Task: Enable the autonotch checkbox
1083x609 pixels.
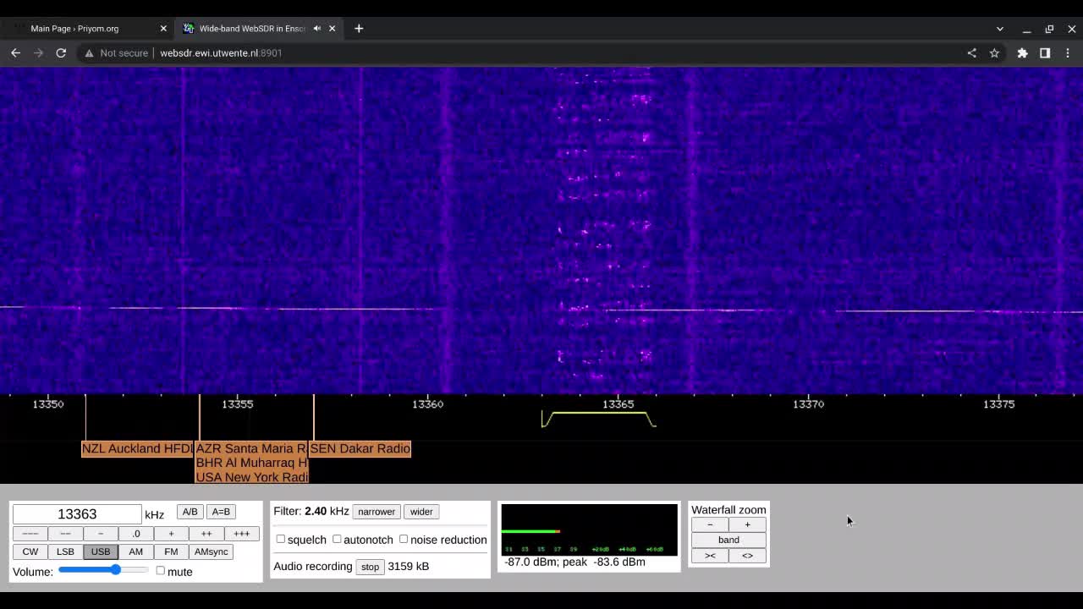Action: [337, 539]
